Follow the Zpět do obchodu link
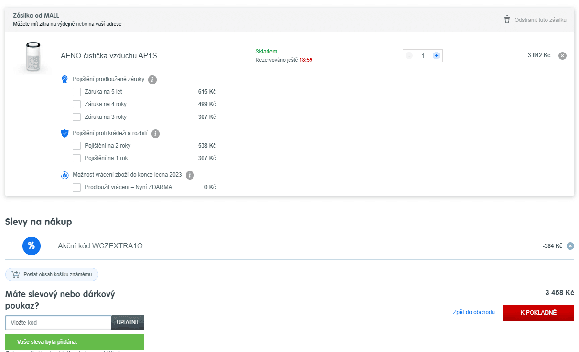Screen dimensions: 579x352 (474, 312)
